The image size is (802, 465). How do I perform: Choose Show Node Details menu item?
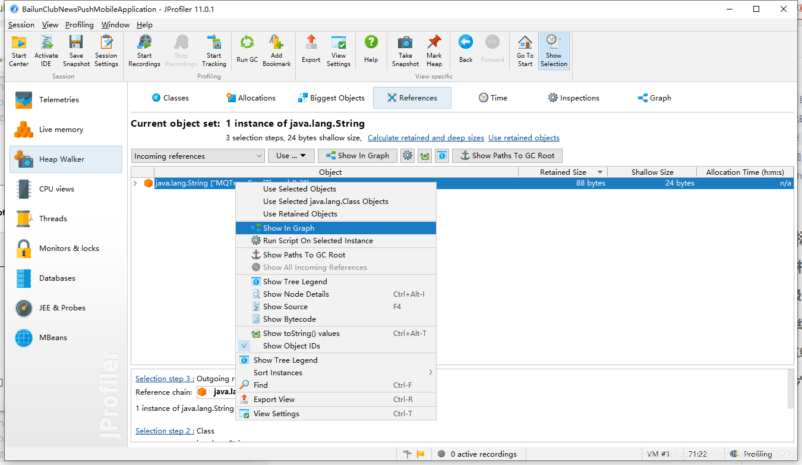click(x=336, y=294)
